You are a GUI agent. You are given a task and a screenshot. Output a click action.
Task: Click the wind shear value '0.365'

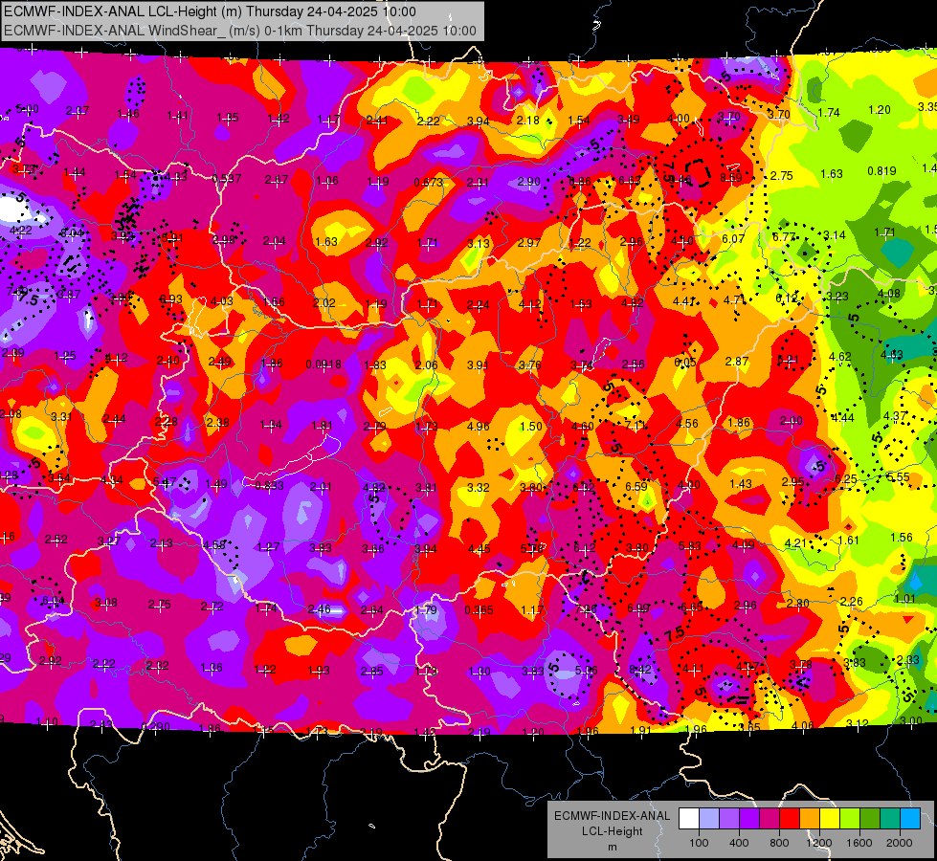point(479,609)
